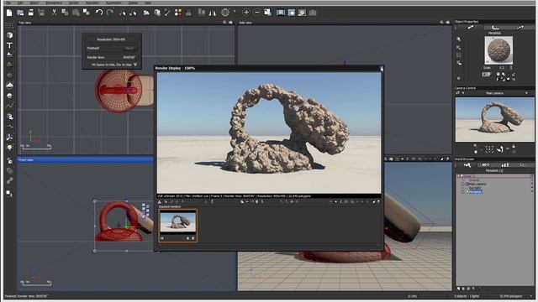Select Sun light in World Browser tree
This screenshot has height=302, width=538.
475,188
